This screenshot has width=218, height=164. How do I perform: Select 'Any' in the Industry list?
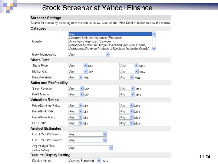coord(110,34)
